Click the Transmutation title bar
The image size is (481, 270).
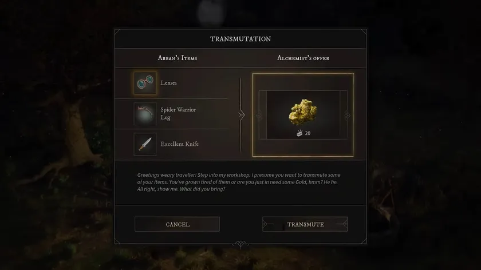(x=240, y=39)
